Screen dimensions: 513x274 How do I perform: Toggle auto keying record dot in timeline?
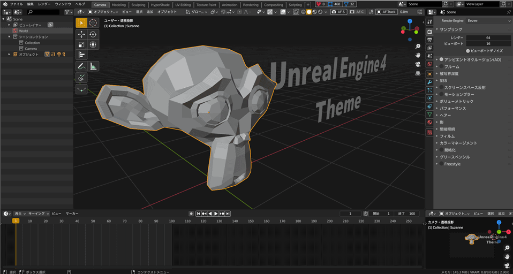tap(191, 214)
